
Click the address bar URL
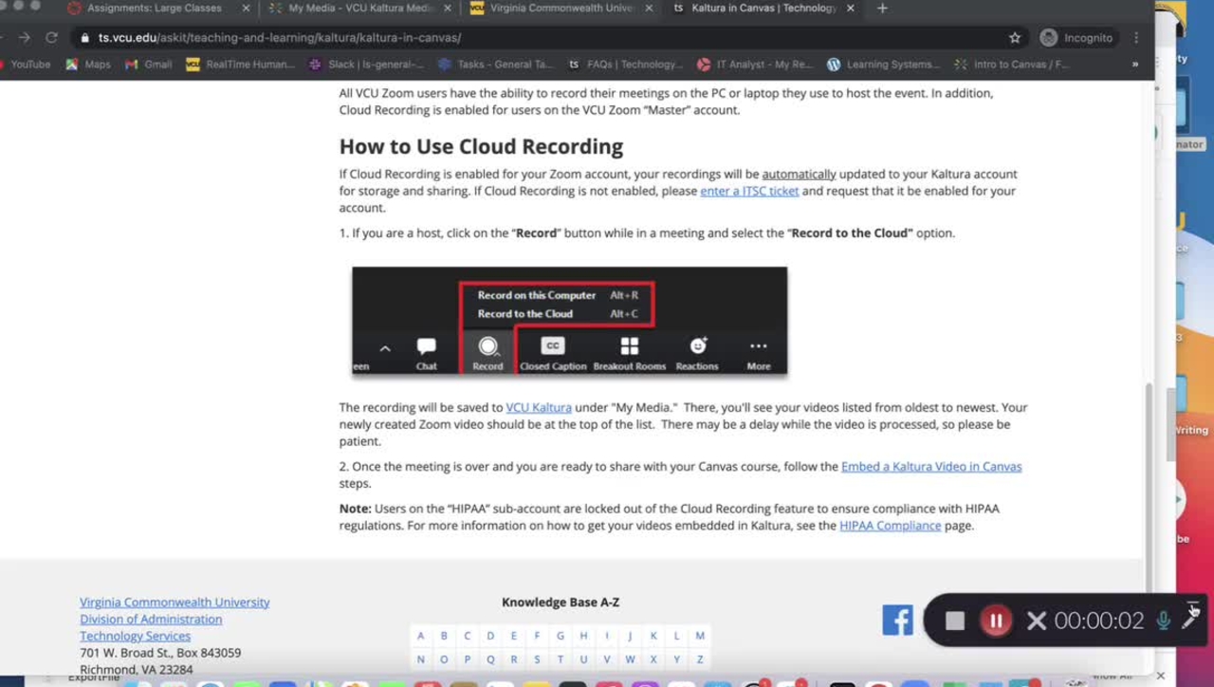[x=280, y=38]
